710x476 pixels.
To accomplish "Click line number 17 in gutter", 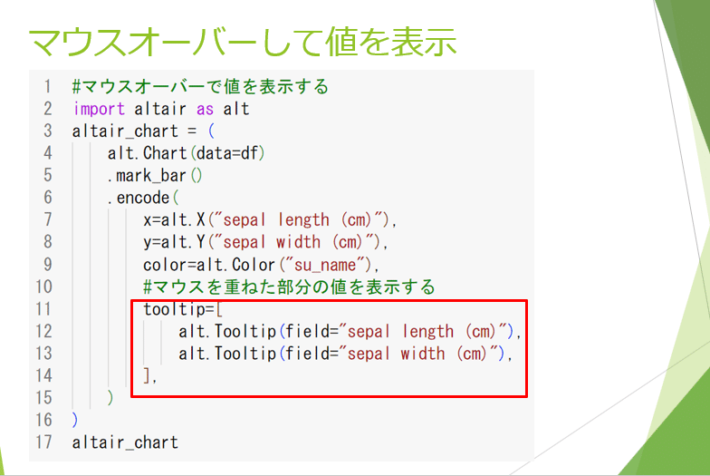I will 43,442.
